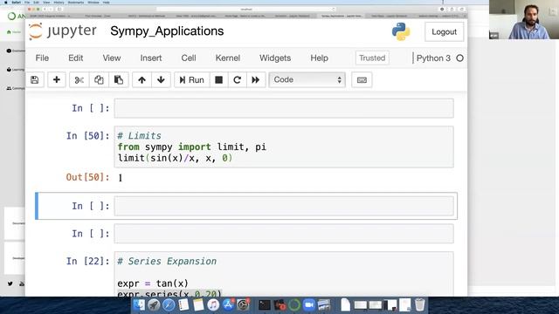
Task: Click the empty cell above In [50]
Action: [284, 108]
